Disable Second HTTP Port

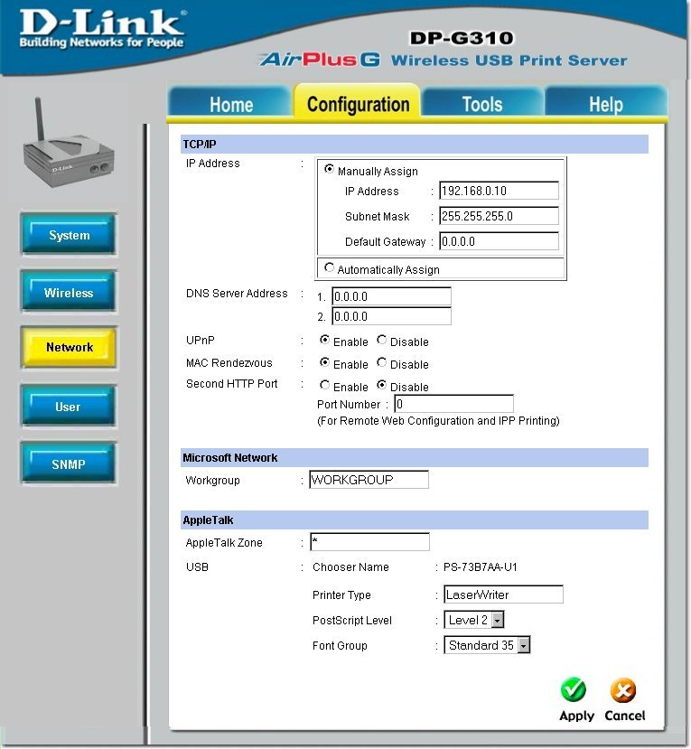[381, 385]
